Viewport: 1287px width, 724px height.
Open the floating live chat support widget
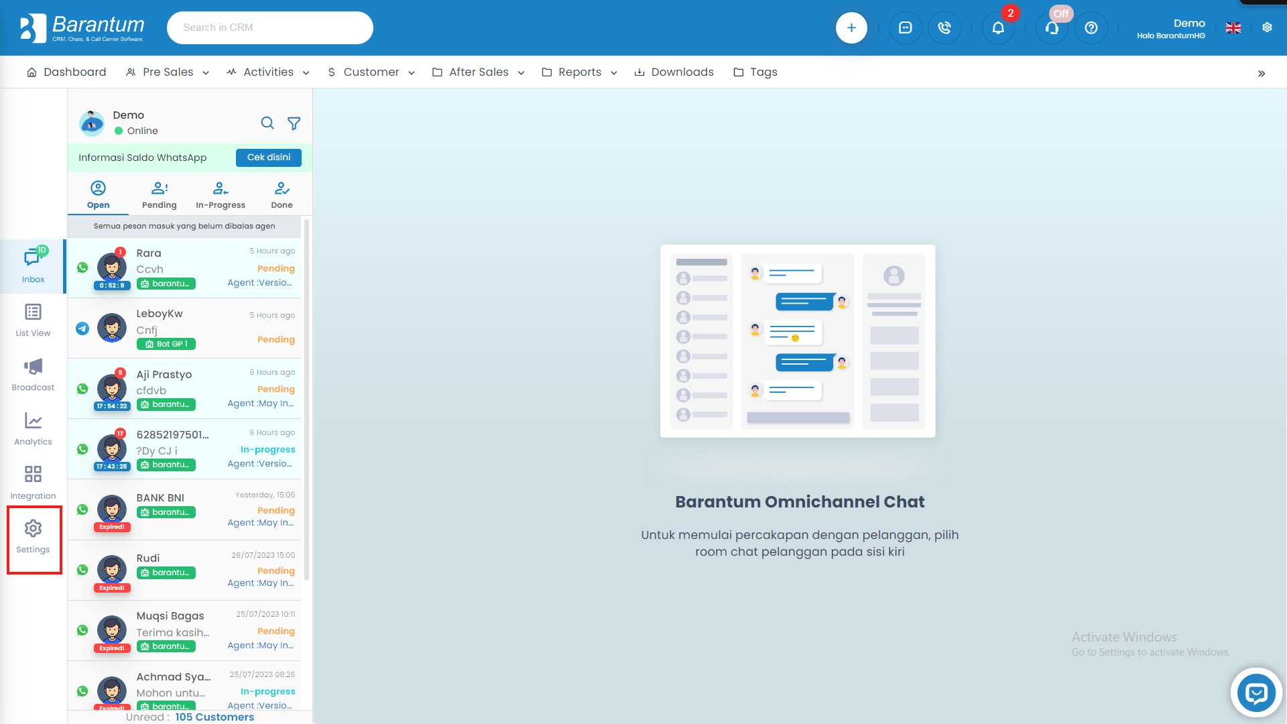tap(1256, 693)
